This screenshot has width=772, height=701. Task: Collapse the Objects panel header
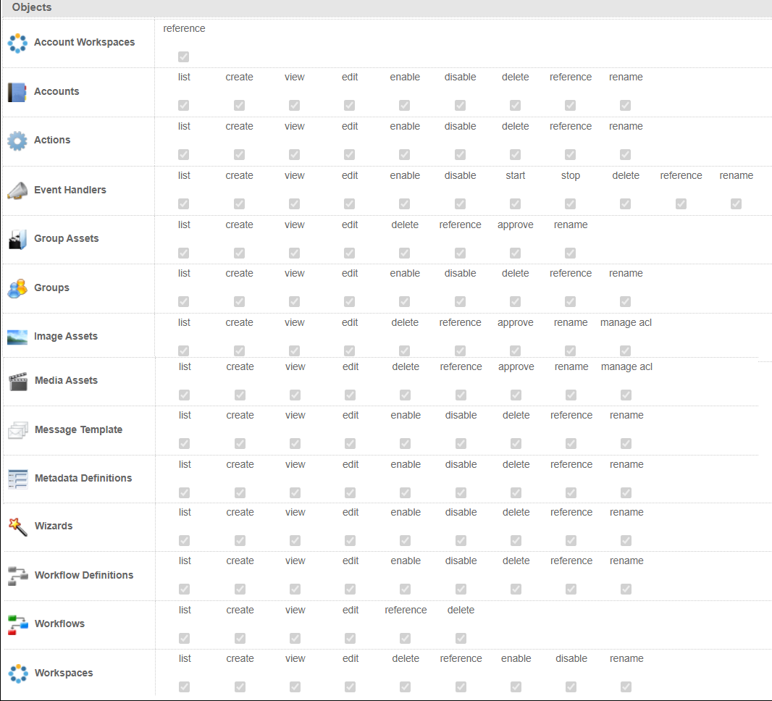tap(31, 7)
